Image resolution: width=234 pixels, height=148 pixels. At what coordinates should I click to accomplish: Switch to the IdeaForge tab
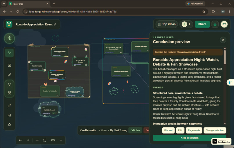pos(29,4)
